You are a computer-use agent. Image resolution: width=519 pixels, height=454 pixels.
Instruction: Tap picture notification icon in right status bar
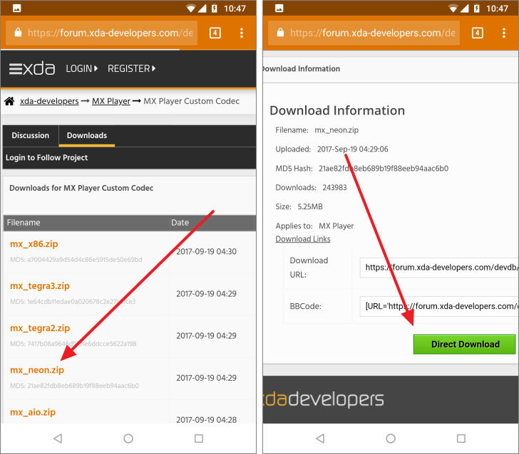(279, 8)
